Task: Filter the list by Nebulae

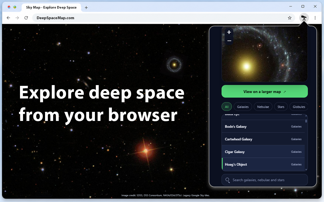Action: click(263, 107)
